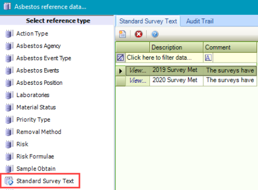The width and height of the screenshot is (258, 190).
Task: Select Asbestos Agency reference type
Action: (x=39, y=46)
